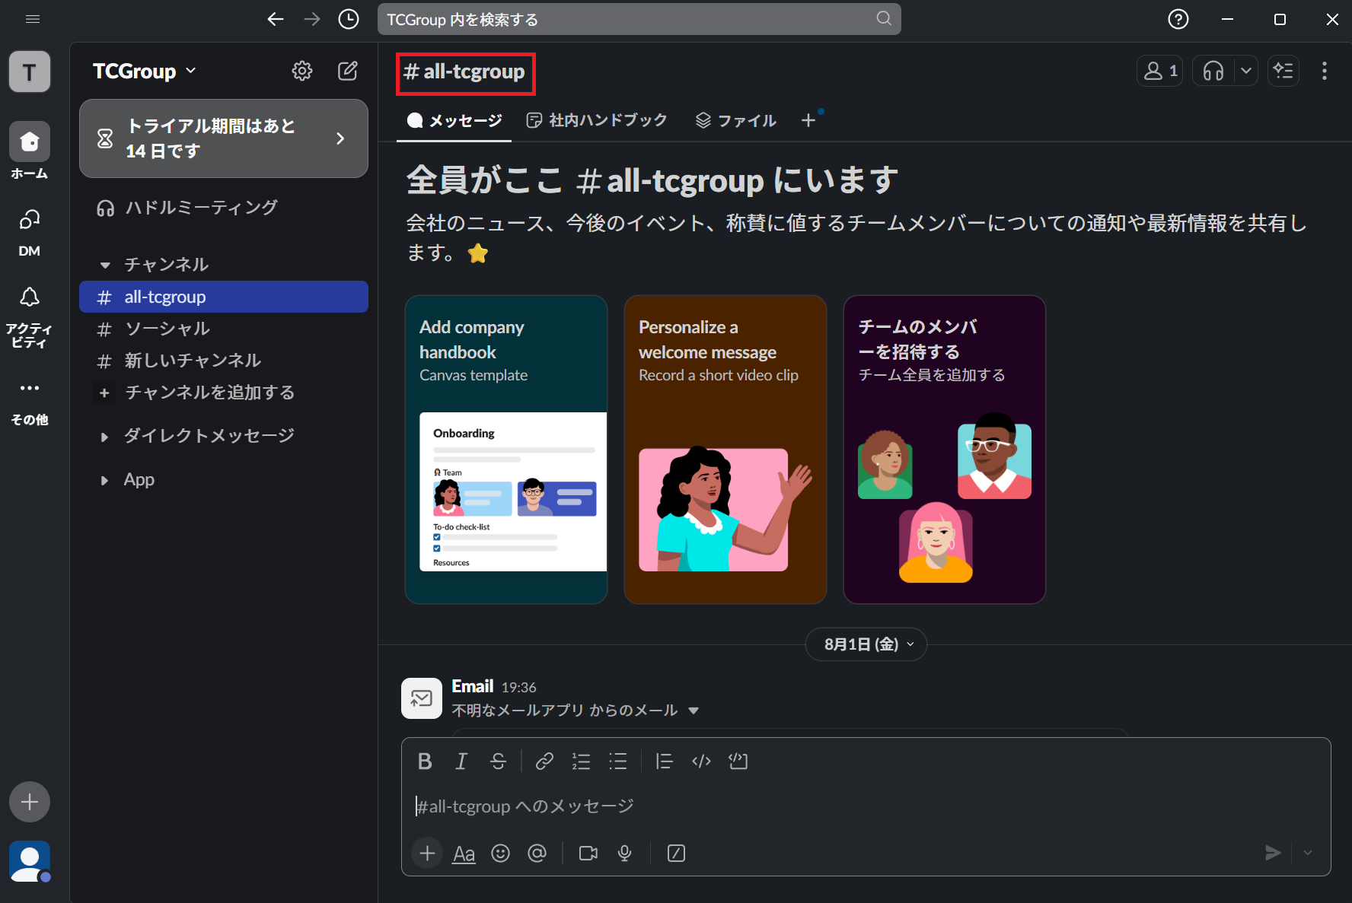Record an audio clip with the microphone icon

pos(624,854)
